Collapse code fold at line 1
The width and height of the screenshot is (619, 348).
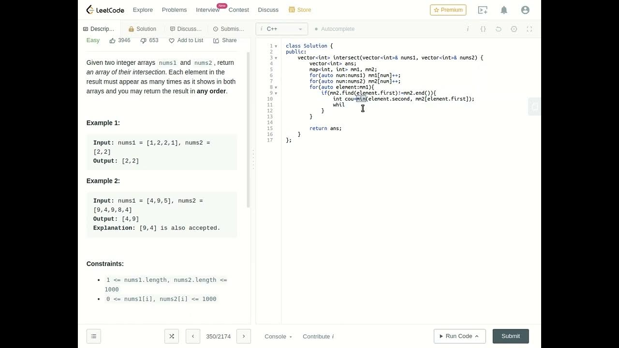pyautogui.click(x=276, y=46)
